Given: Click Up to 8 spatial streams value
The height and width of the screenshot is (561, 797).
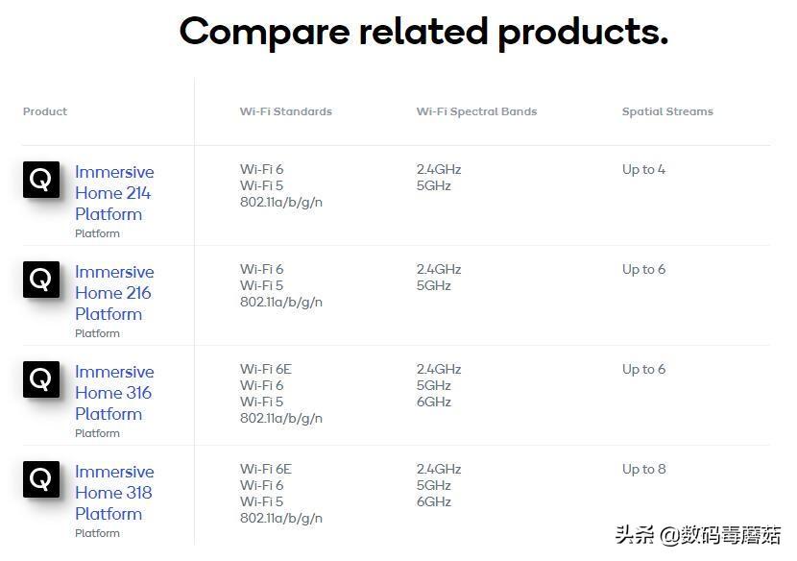Looking at the screenshot, I should pyautogui.click(x=643, y=469).
